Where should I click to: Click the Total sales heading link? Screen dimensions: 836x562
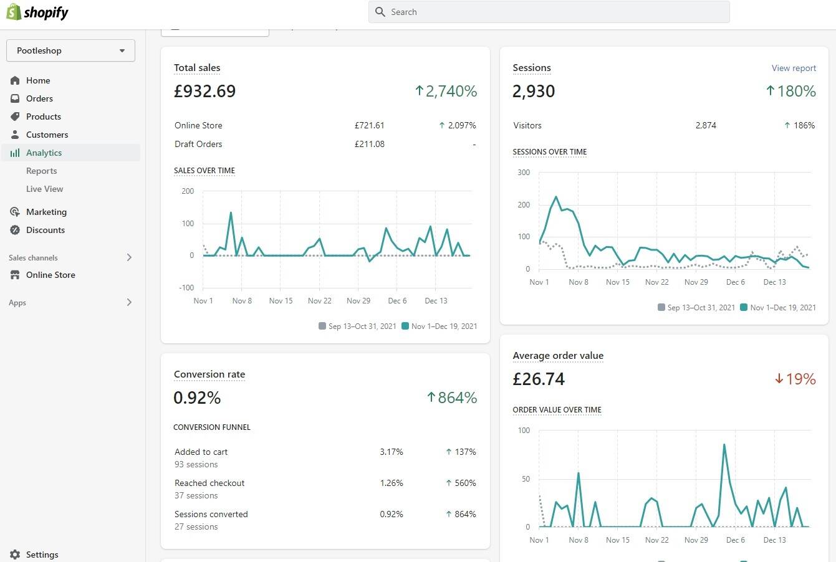[x=197, y=67]
